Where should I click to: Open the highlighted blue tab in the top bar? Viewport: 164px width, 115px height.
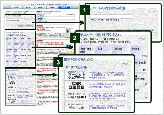64,8
